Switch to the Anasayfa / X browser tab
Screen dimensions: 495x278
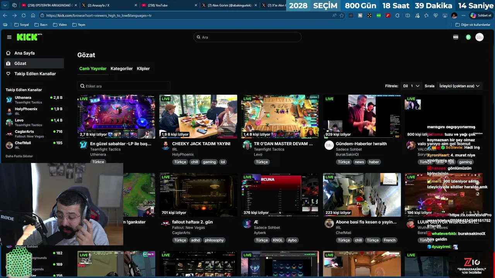(x=109, y=5)
